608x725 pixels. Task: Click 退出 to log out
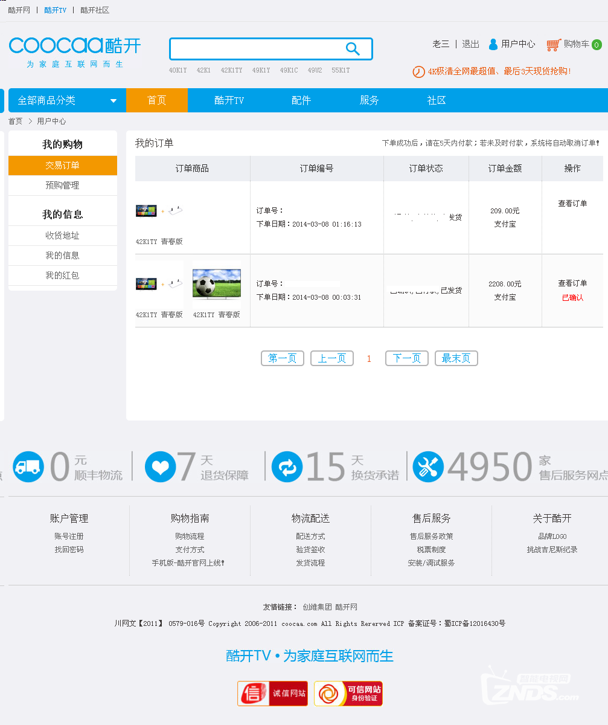coord(471,44)
